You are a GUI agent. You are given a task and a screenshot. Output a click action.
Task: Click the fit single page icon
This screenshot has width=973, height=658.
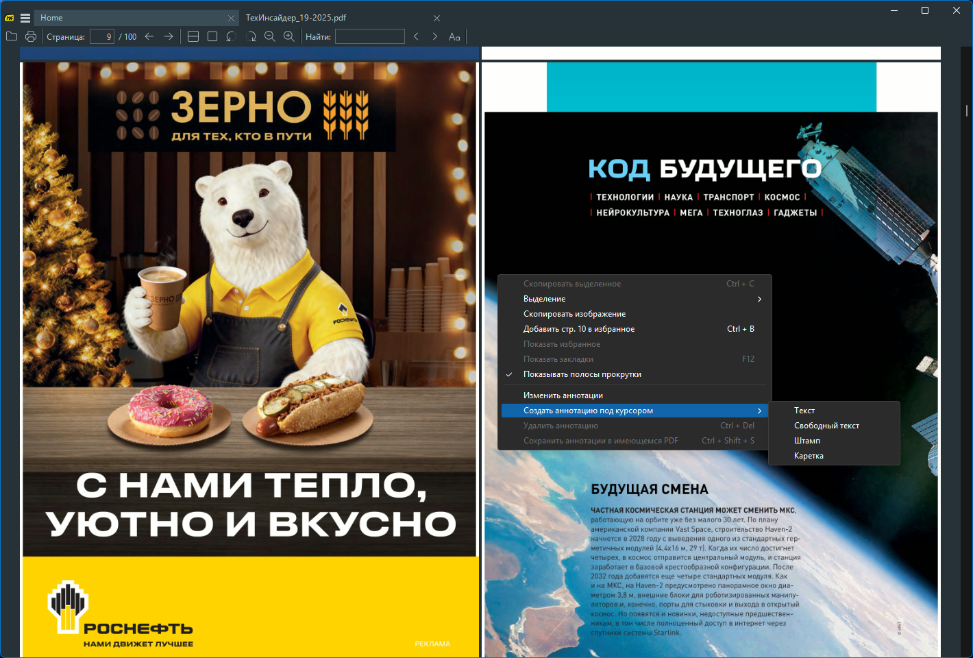tap(212, 36)
